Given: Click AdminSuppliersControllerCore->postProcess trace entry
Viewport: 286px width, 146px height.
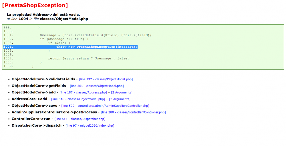Looking at the screenshot, I should coord(54,112).
